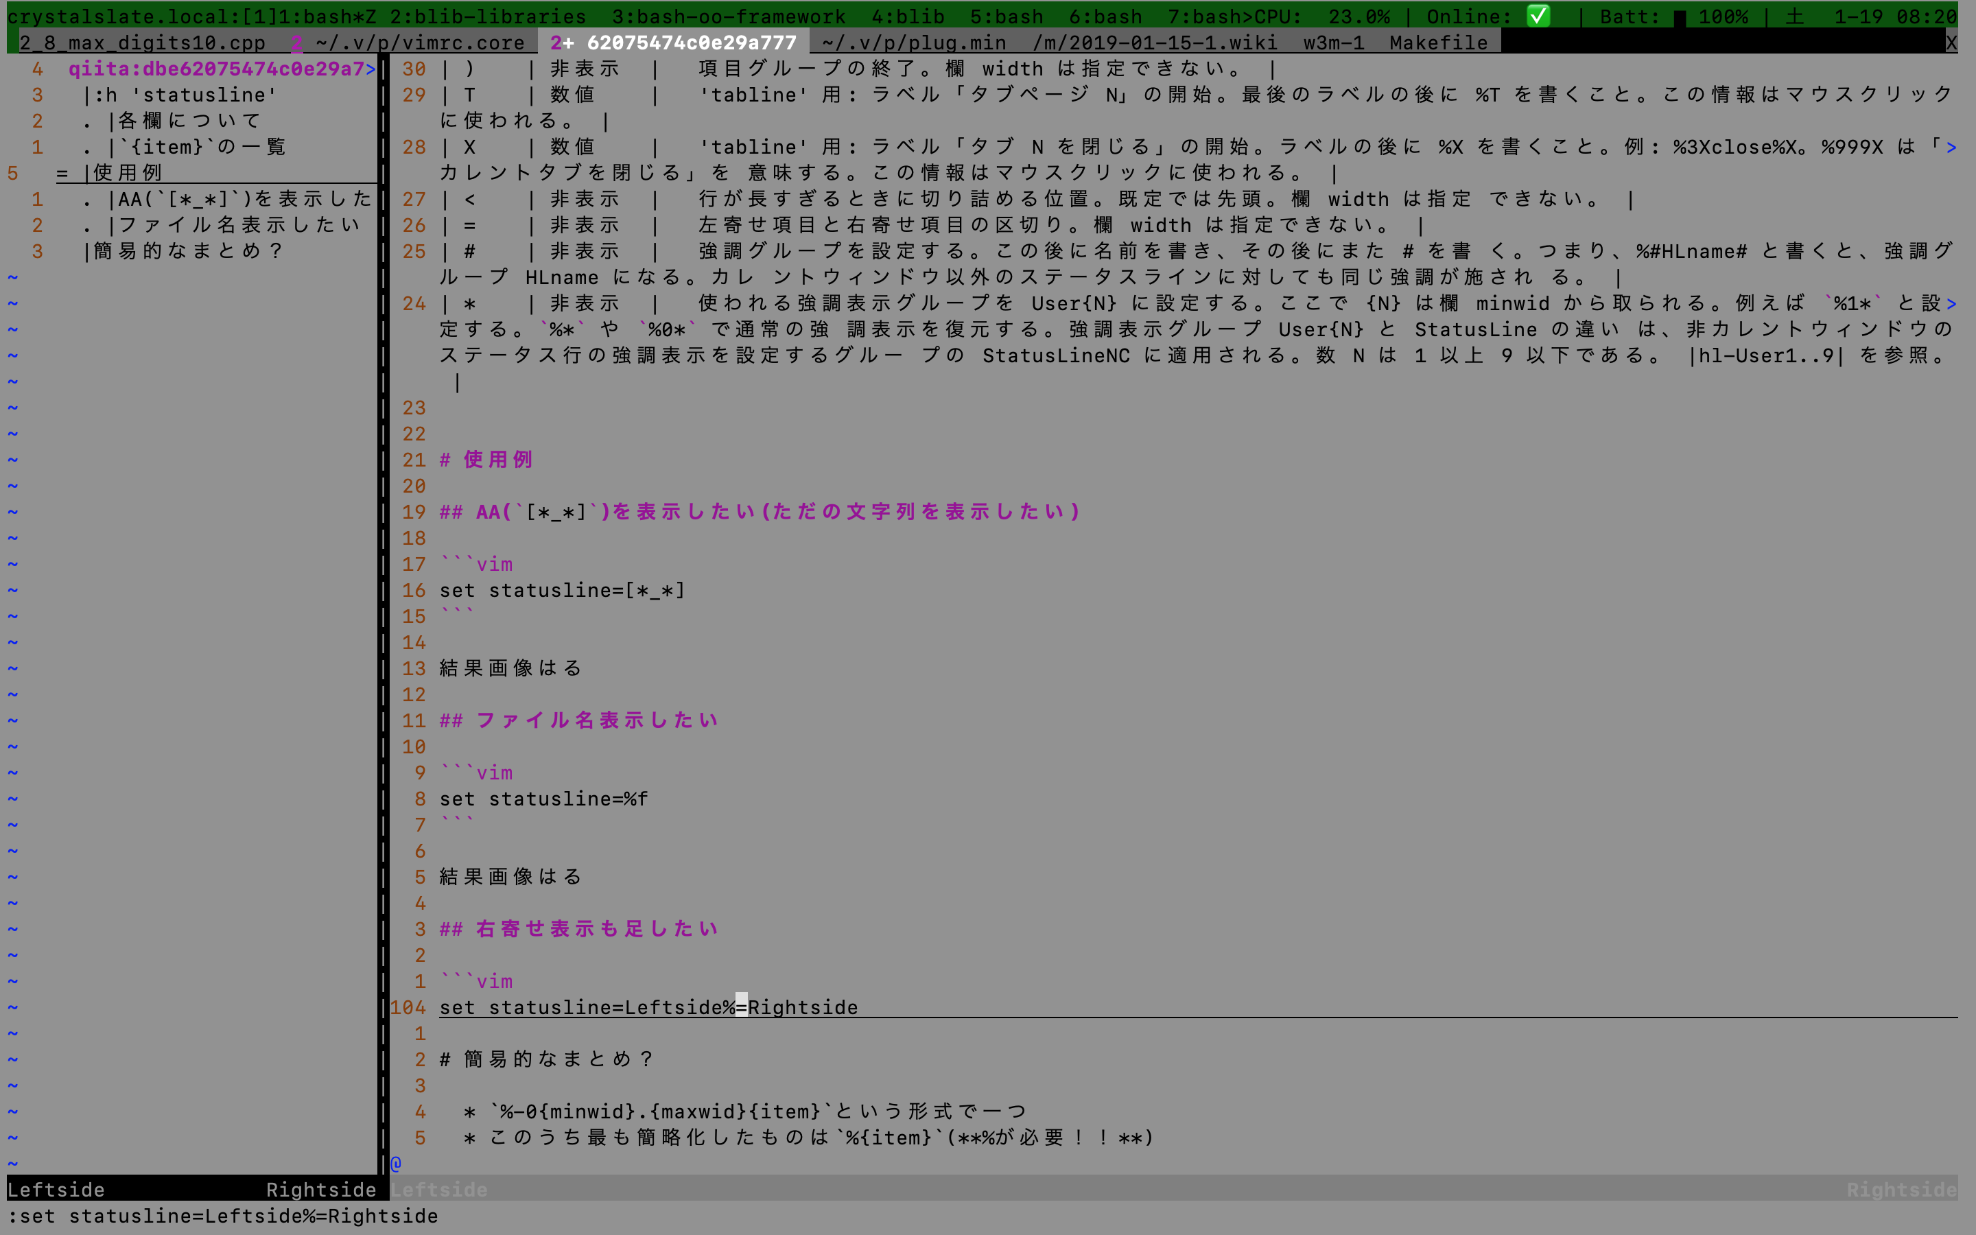The image size is (1976, 1235).
Task: Click the X icon at the tab bar right
Action: [1952, 43]
